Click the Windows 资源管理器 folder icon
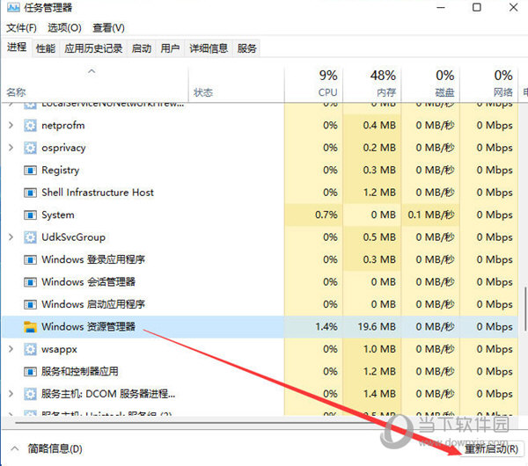 (x=30, y=327)
